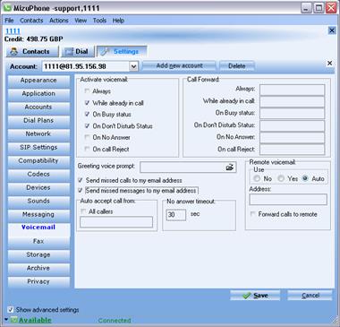Enable On call Reject voicemail checkbox
The image size is (340, 327).
tap(87, 149)
